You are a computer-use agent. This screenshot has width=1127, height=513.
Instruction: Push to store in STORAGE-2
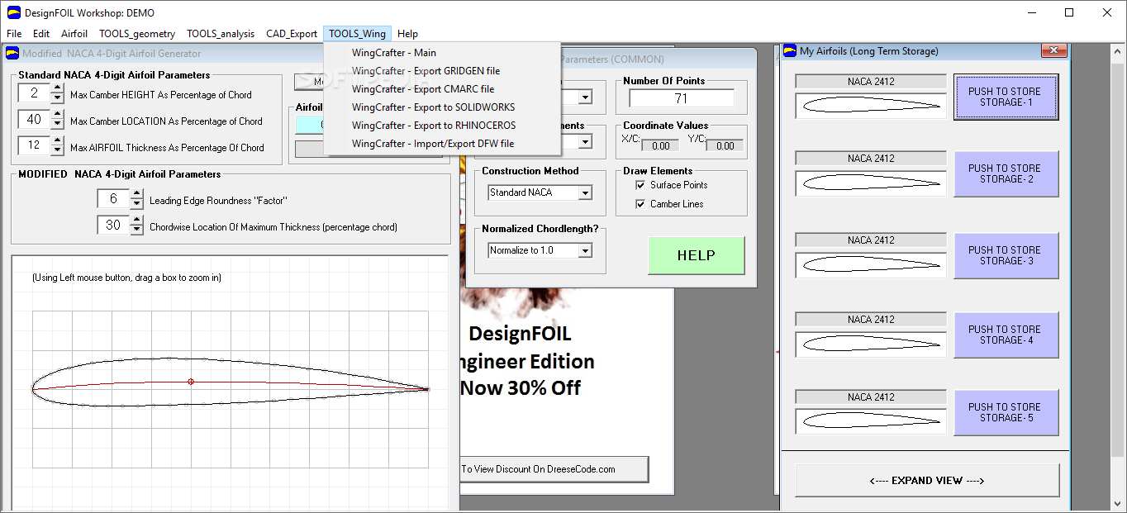tap(1006, 173)
